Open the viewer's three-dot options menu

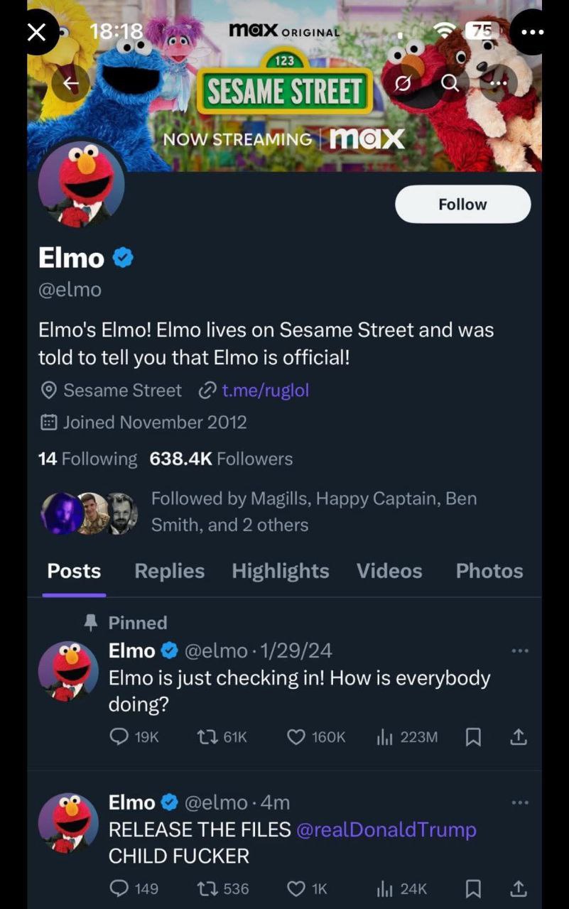click(x=532, y=32)
